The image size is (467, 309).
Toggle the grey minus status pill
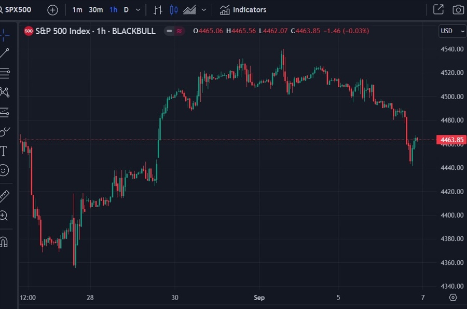[x=169, y=31]
